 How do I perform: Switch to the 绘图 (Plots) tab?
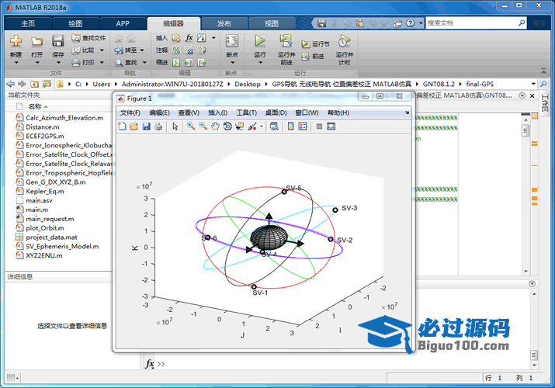coord(75,23)
